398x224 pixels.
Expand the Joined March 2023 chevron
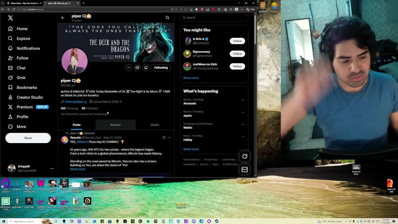pyautogui.click(x=121, y=102)
